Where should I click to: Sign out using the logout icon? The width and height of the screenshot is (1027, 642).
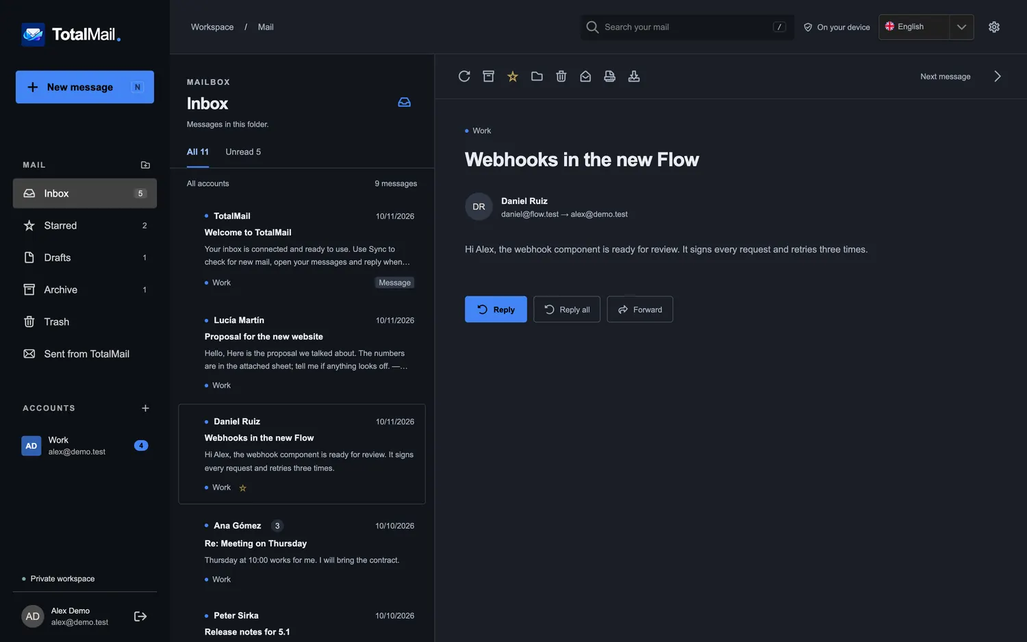[x=140, y=617]
